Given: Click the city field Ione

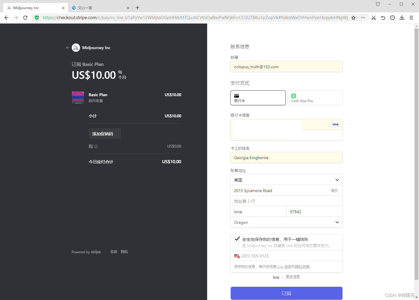Looking at the screenshot, I should tap(258, 211).
